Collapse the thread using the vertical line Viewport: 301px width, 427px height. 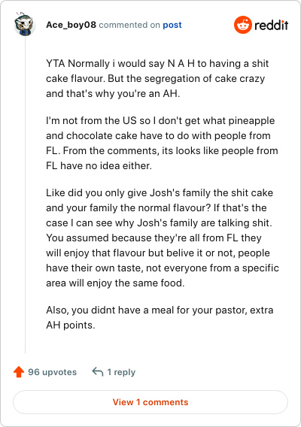(26, 195)
